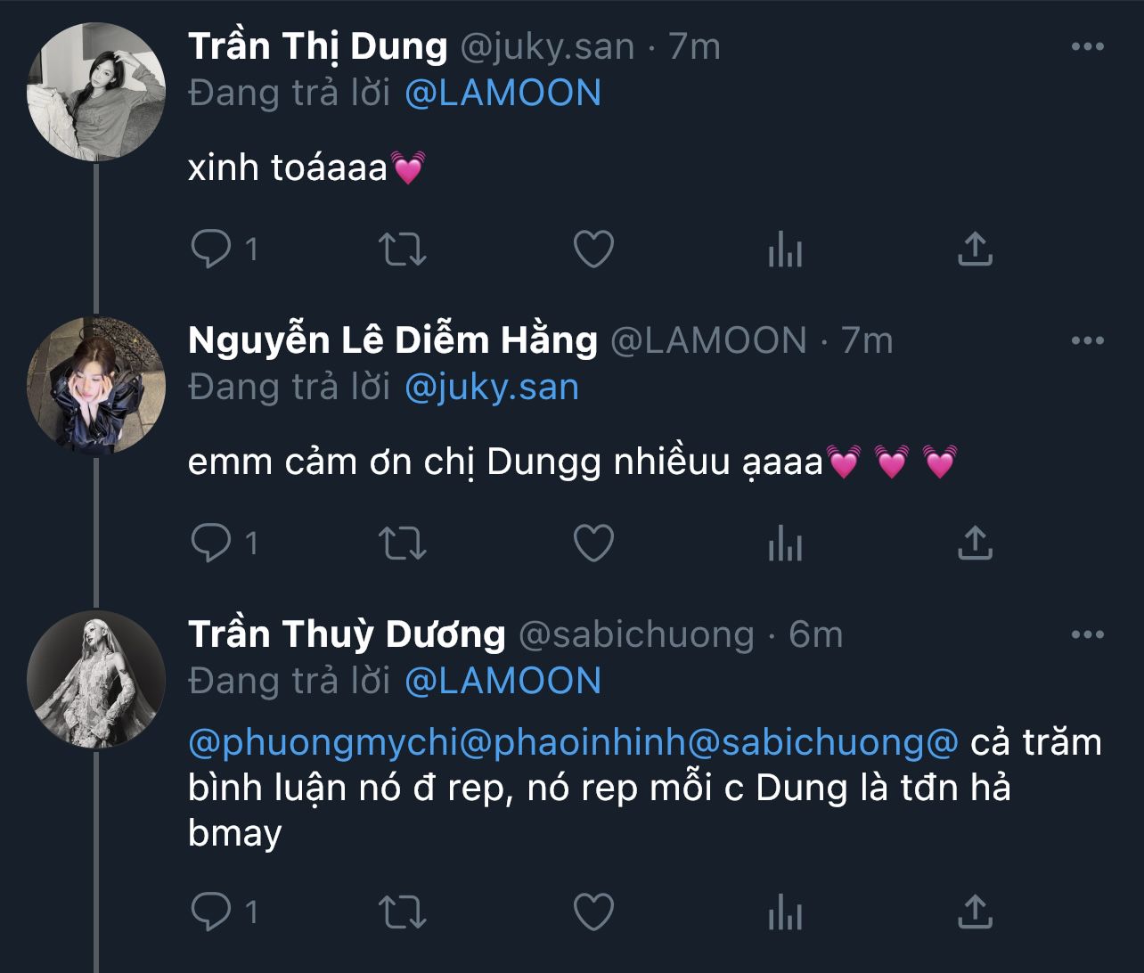The width and height of the screenshot is (1144, 973).
Task: Retweet Trần Thị Dung's "xinh toáaaa" tweet
Action: (x=403, y=249)
